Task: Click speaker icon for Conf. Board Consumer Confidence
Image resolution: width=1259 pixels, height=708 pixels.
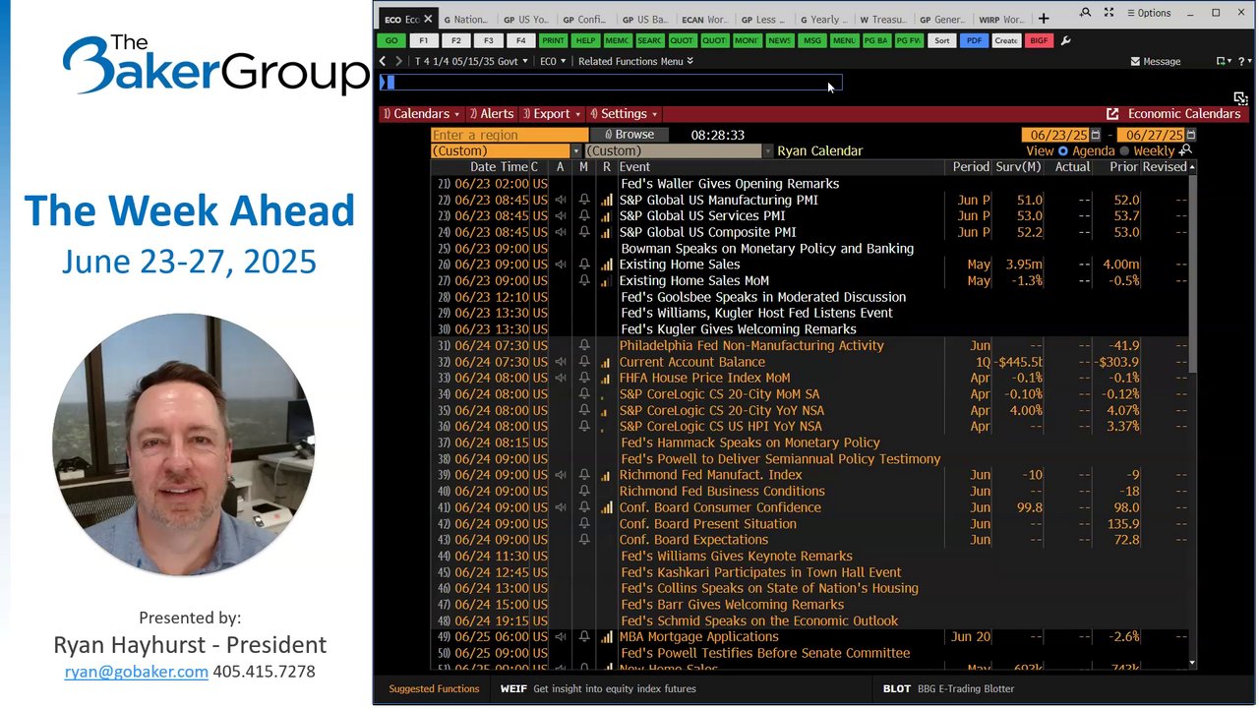Action: 560,507
